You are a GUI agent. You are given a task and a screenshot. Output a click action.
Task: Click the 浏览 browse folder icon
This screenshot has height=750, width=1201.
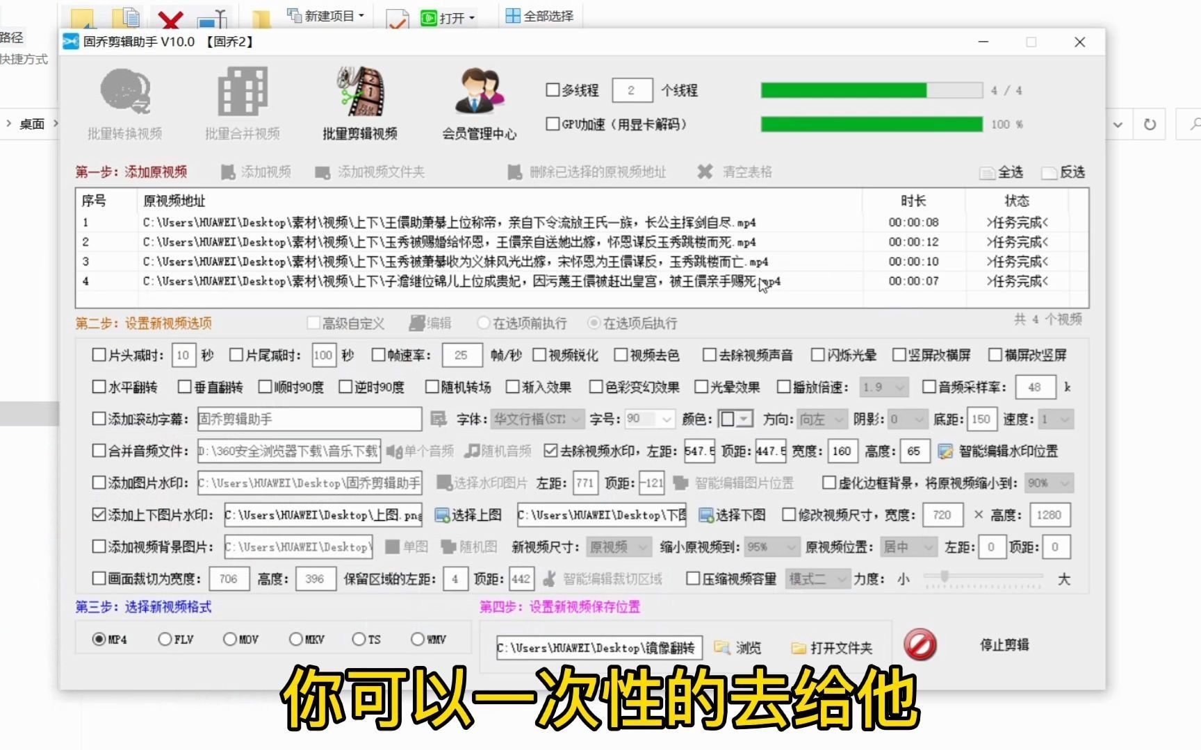pos(721,647)
